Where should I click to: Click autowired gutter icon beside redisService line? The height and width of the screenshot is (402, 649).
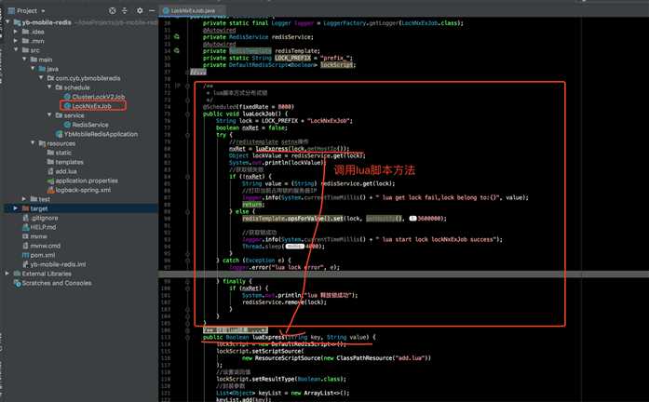click(177, 36)
